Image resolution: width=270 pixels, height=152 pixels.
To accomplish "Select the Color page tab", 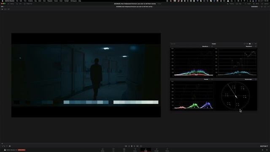I will coord(146,150).
